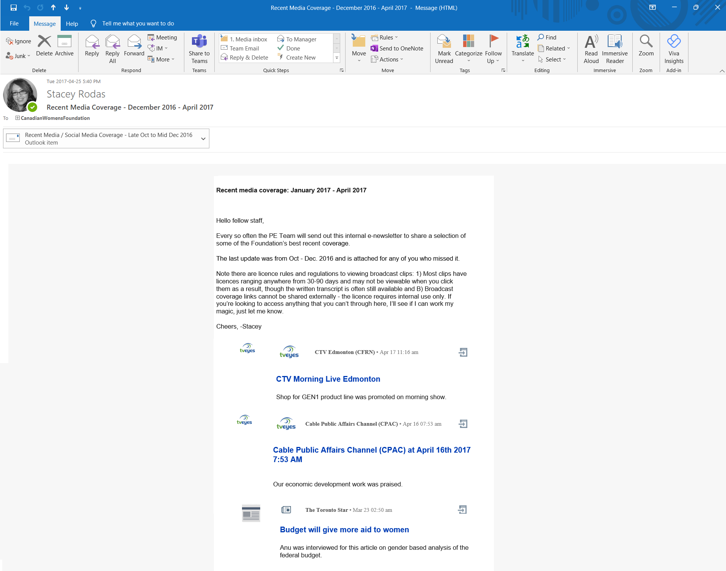
Task: Share the message to Teams
Action: click(199, 49)
